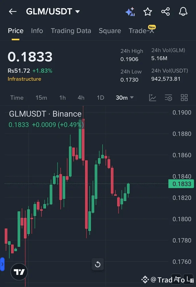Tap the TradingView logo button

coord(19,272)
